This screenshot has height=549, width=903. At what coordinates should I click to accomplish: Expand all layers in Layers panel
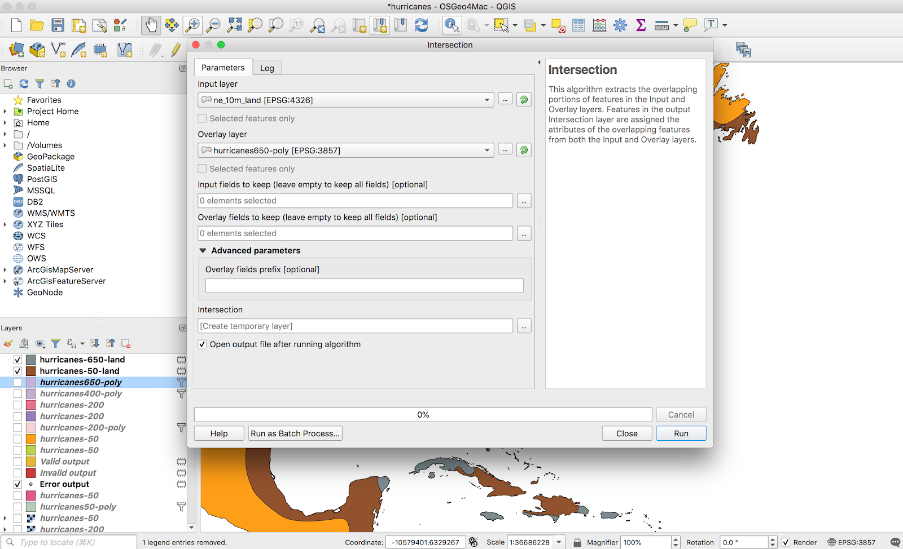[x=95, y=343]
